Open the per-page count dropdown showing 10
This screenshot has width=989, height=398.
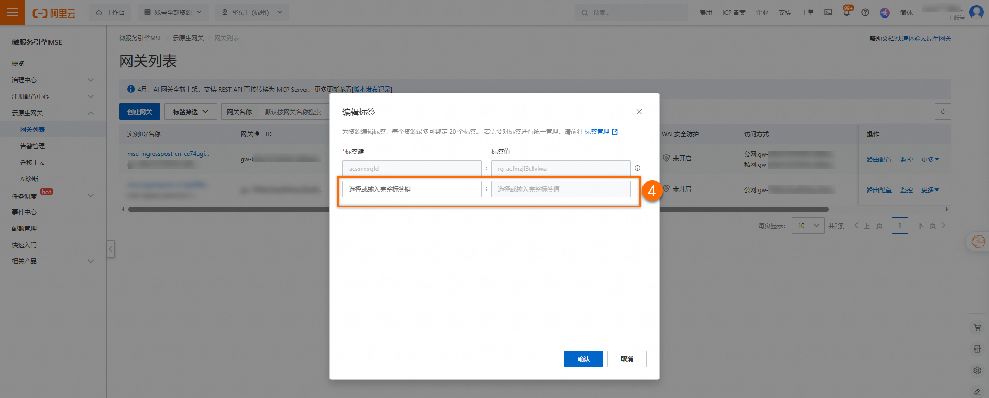point(808,226)
